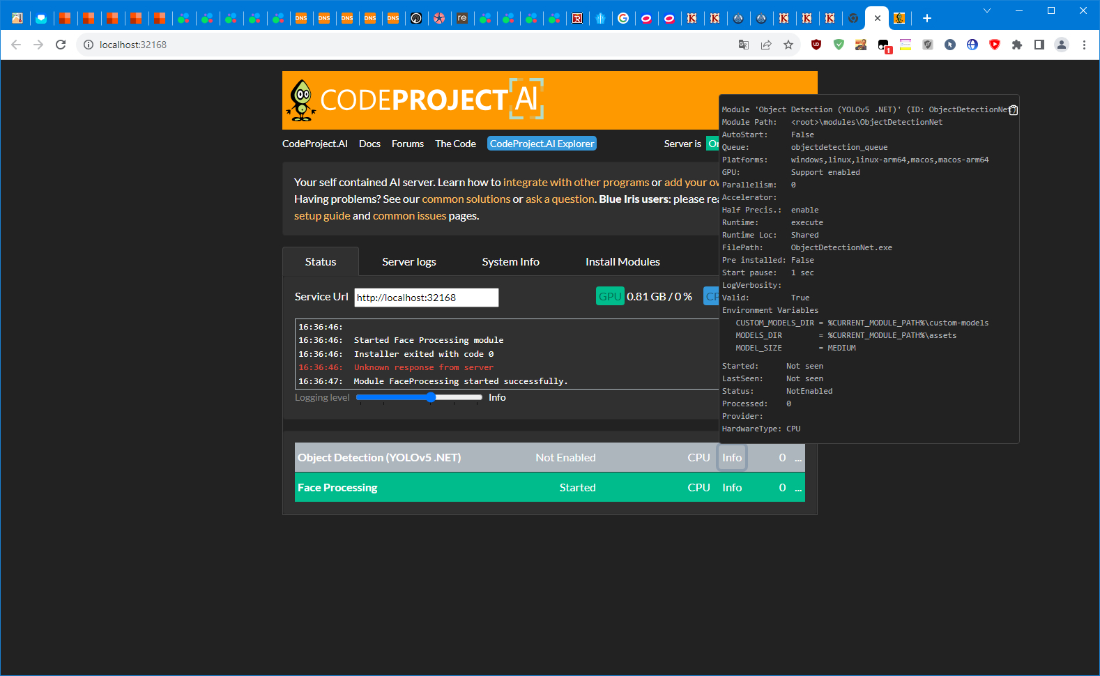
Task: Show Info for the Face Processing module
Action: 731,488
